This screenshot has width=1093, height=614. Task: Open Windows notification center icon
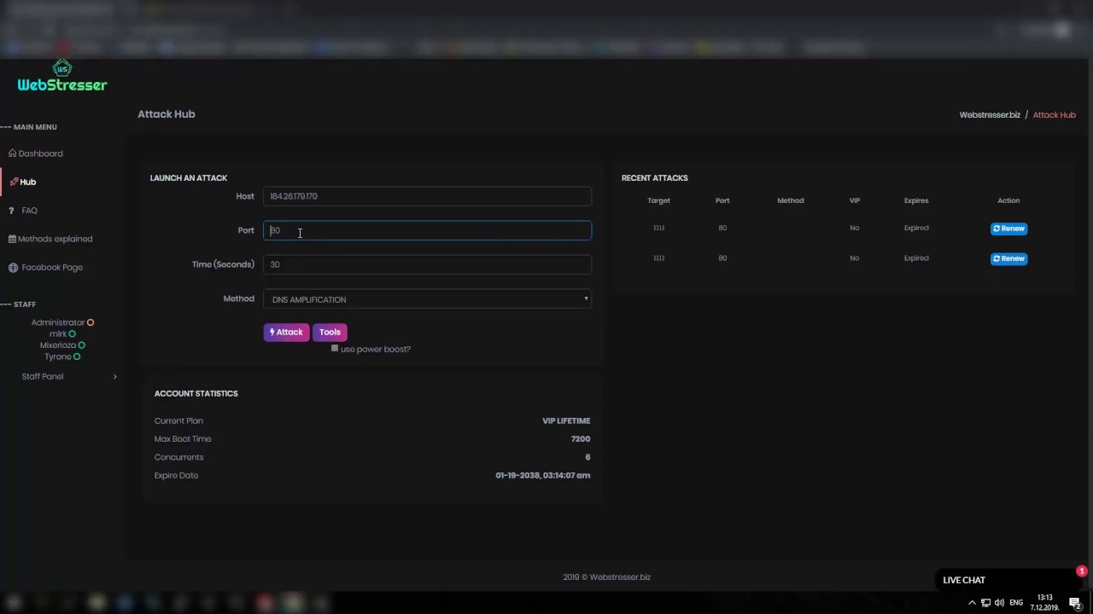1075,603
